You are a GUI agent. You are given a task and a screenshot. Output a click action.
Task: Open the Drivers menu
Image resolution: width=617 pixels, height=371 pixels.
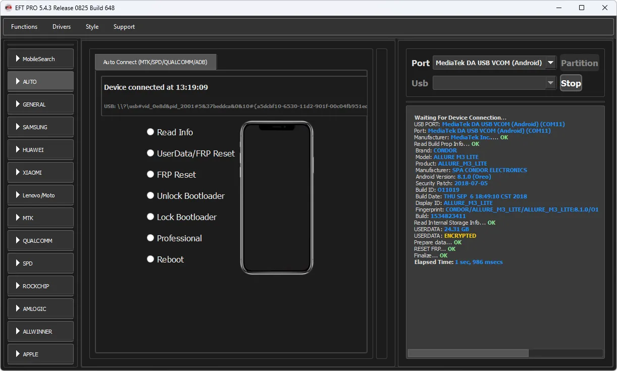[x=62, y=27]
